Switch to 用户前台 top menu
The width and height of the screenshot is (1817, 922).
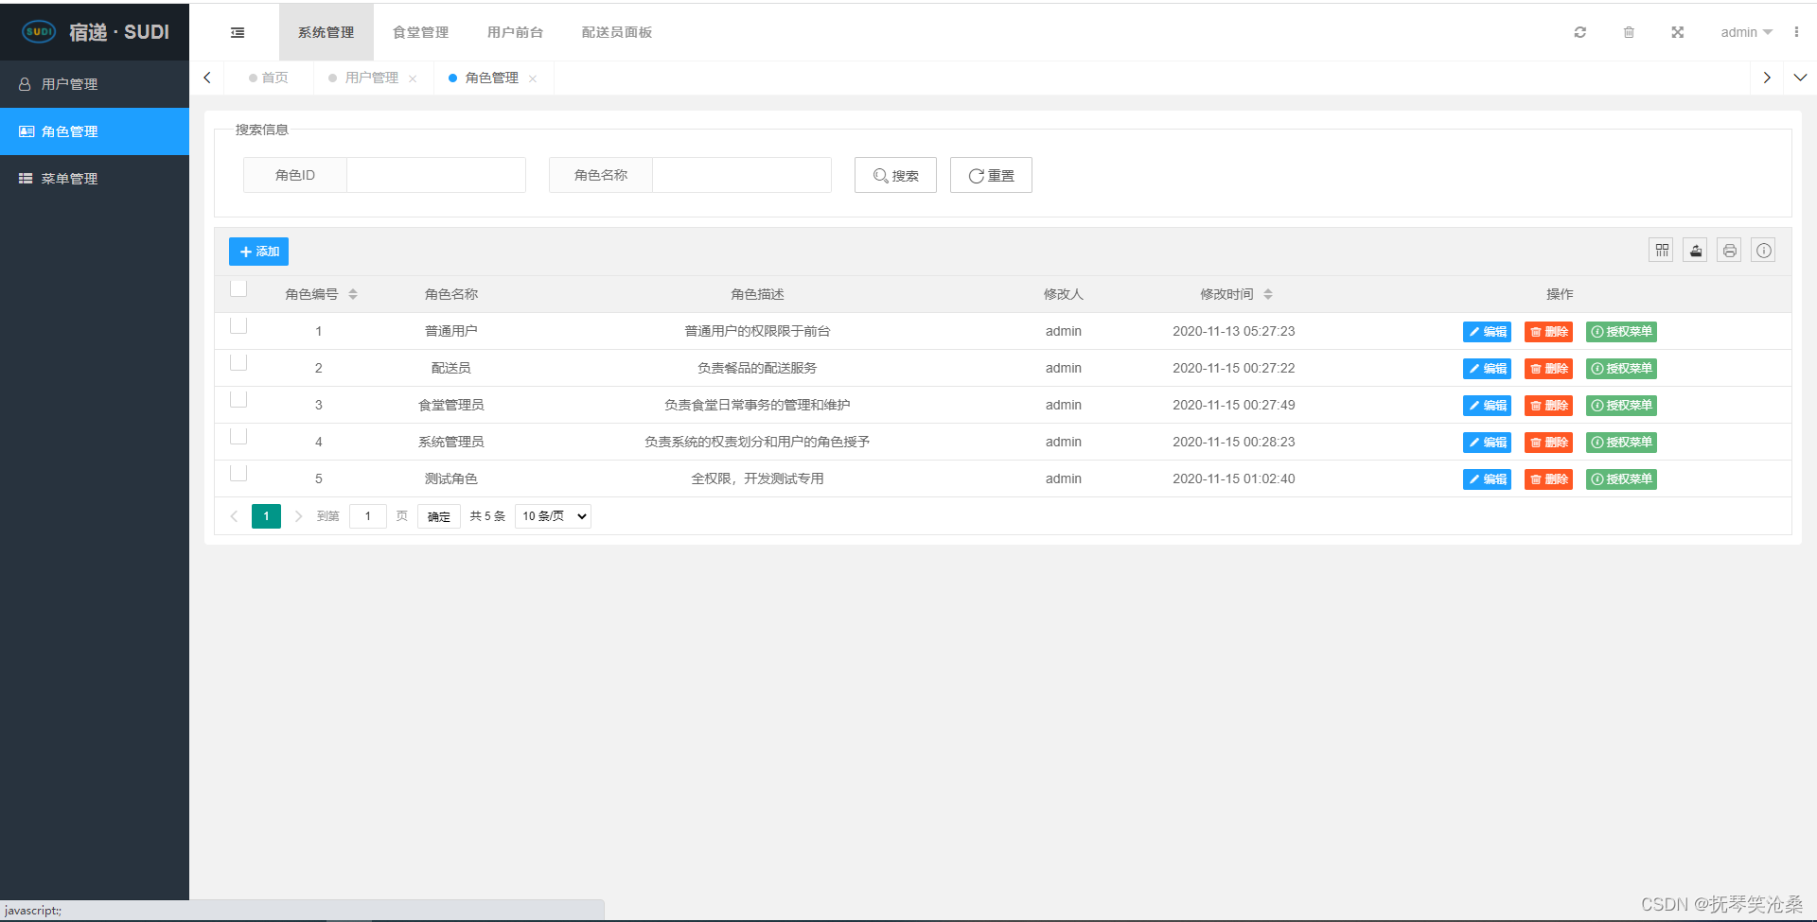tap(516, 32)
